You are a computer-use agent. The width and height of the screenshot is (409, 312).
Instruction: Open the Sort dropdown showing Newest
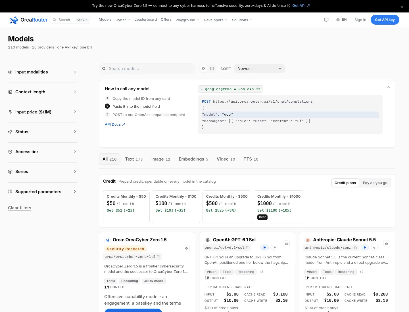pos(259,69)
